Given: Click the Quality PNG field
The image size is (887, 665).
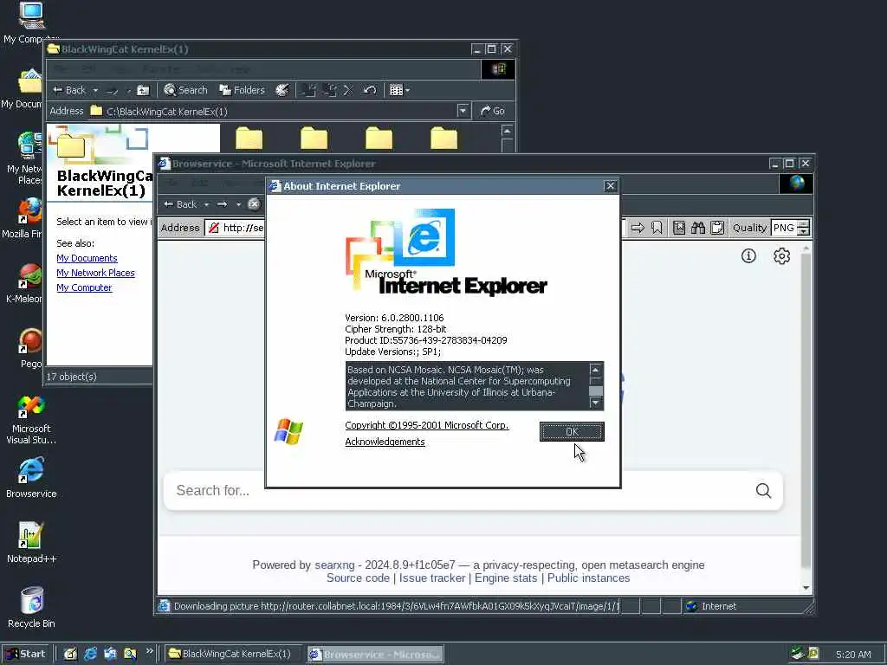Looking at the screenshot, I should [783, 228].
